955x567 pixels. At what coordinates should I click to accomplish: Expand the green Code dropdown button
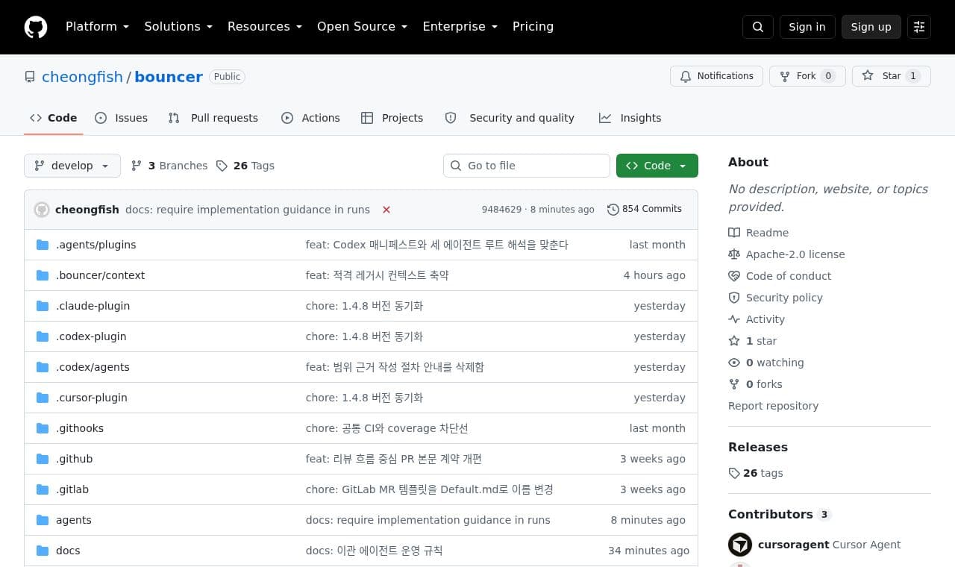click(657, 166)
